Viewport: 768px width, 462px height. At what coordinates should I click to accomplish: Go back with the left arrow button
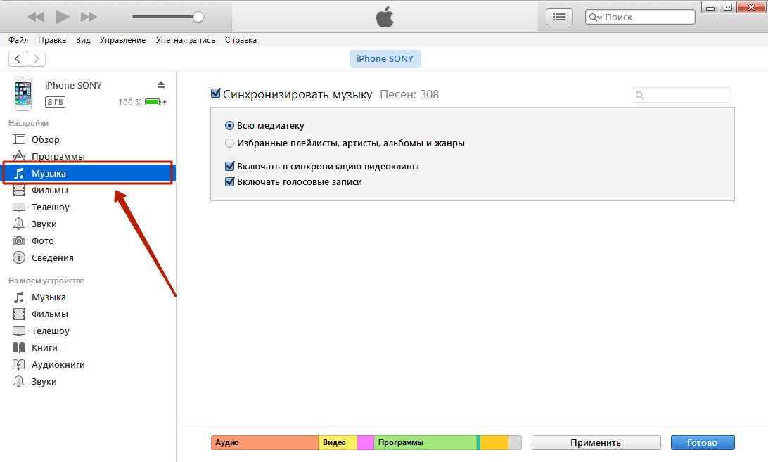tap(18, 59)
